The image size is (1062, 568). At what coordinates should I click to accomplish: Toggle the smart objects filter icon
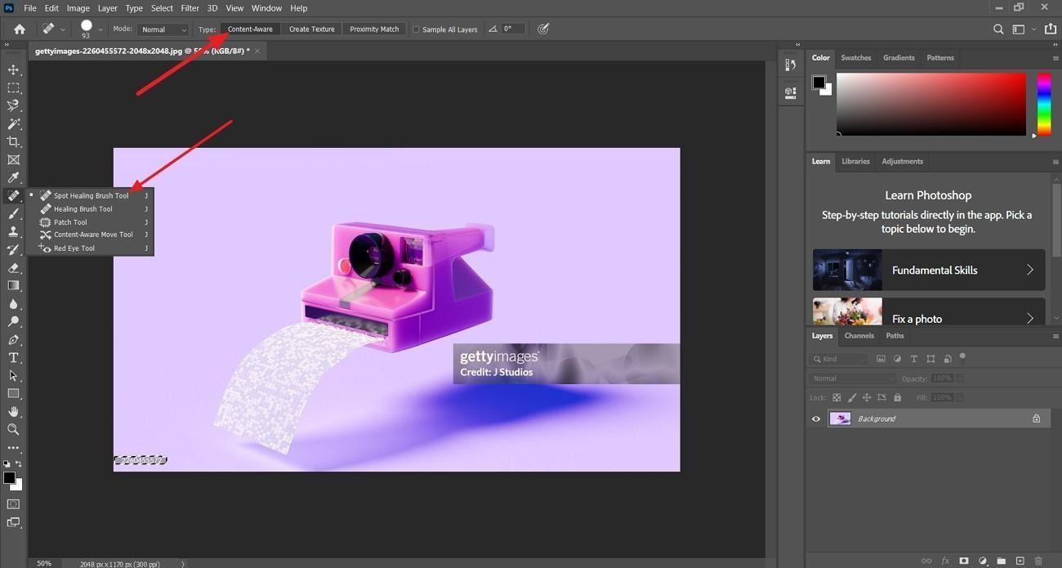coord(948,359)
